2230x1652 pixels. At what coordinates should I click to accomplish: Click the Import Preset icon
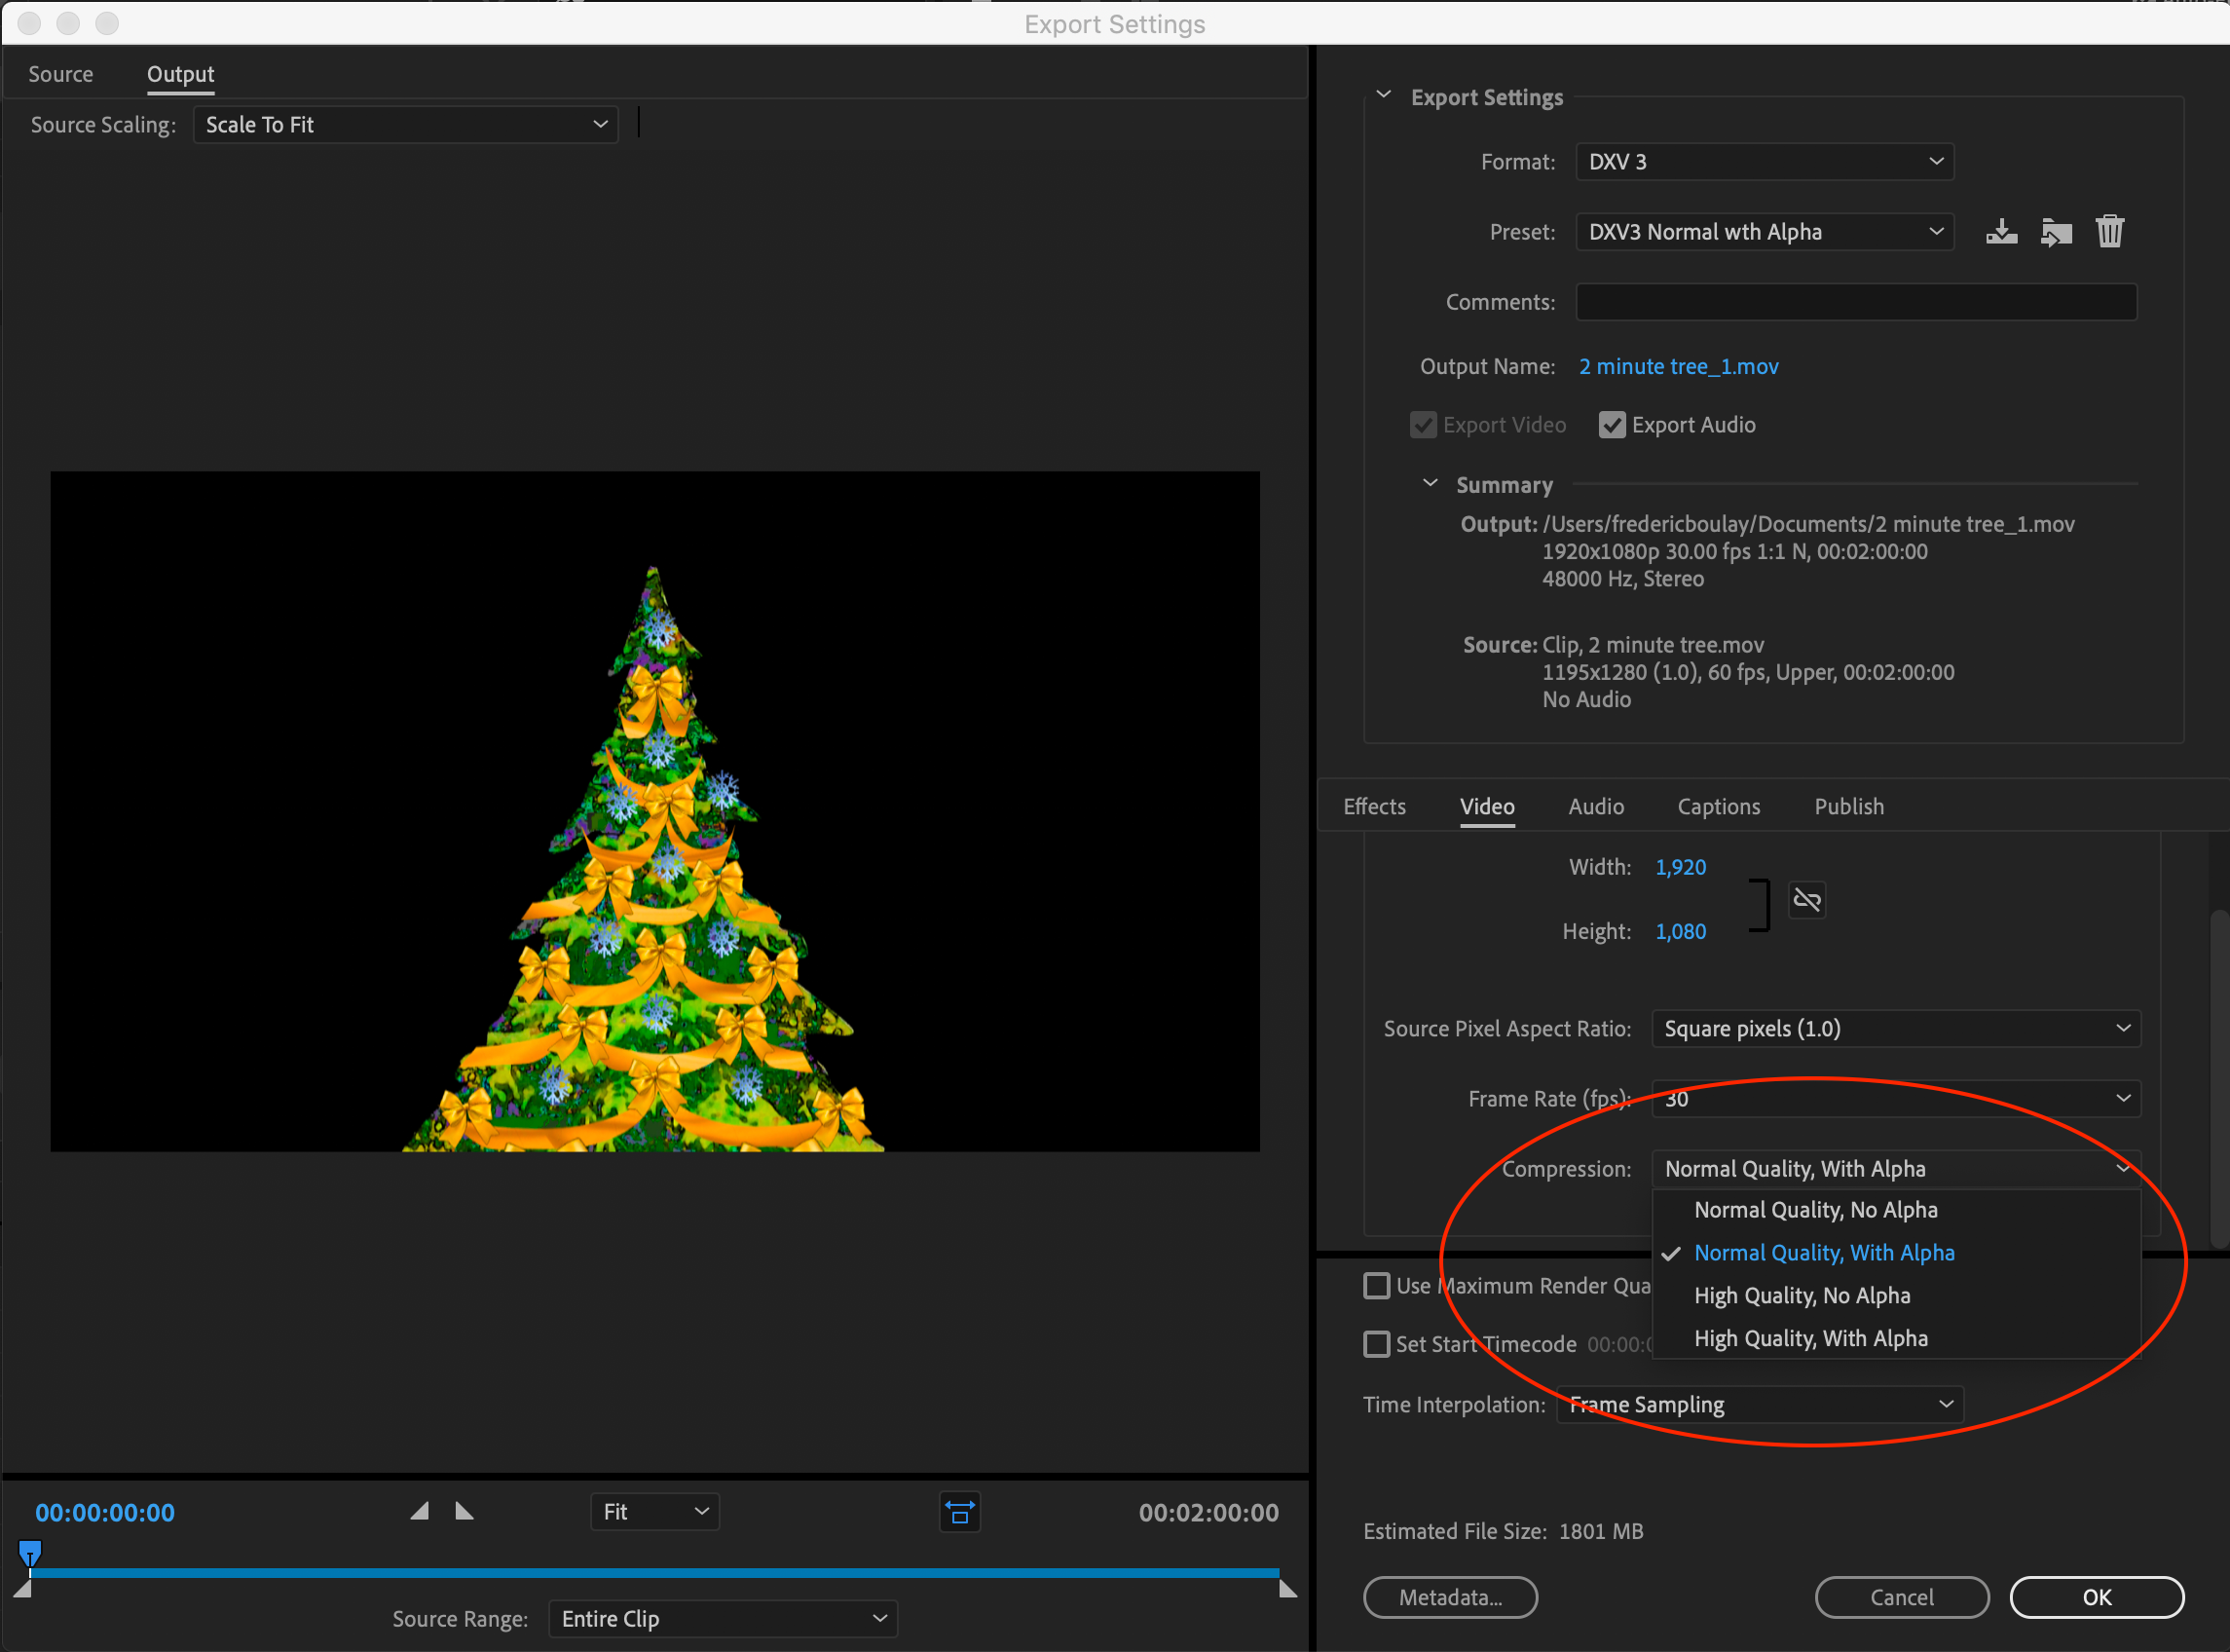coord(2055,232)
